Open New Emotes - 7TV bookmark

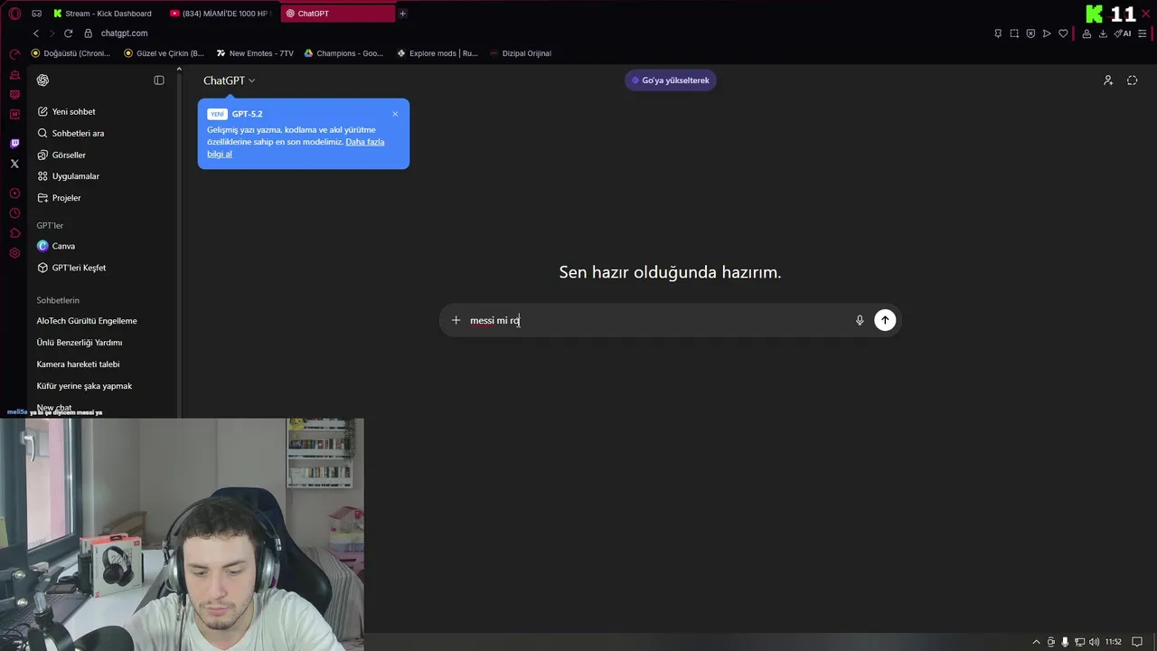(255, 53)
